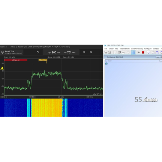Select the highlighted numeric list view icon
The height and width of the screenshot is (162, 162).
(x=133, y=52)
